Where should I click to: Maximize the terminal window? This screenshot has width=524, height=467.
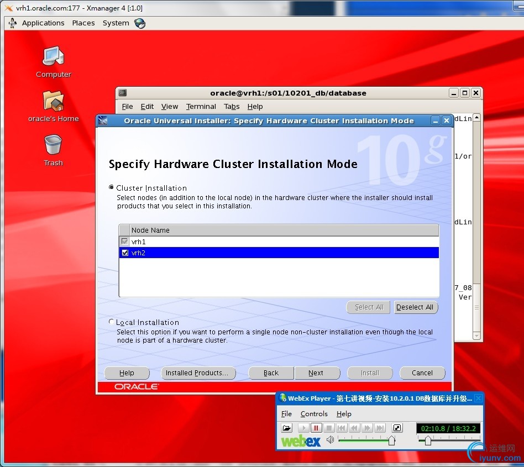[465, 93]
